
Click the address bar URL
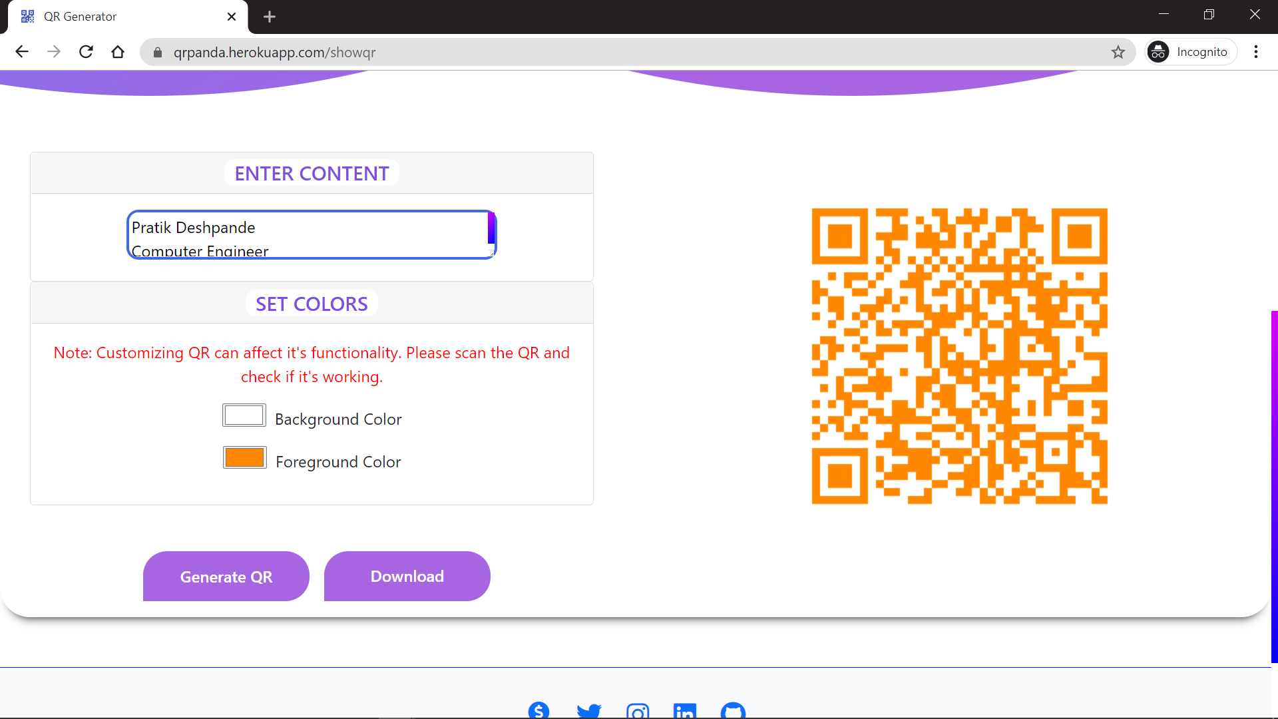point(274,52)
